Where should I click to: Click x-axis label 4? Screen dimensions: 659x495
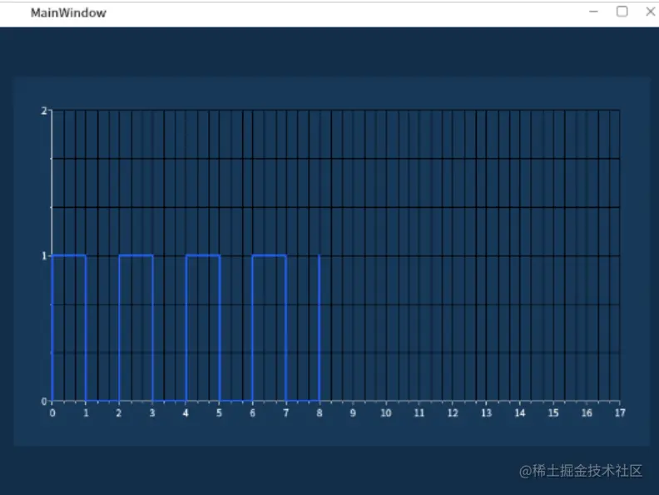pos(186,413)
